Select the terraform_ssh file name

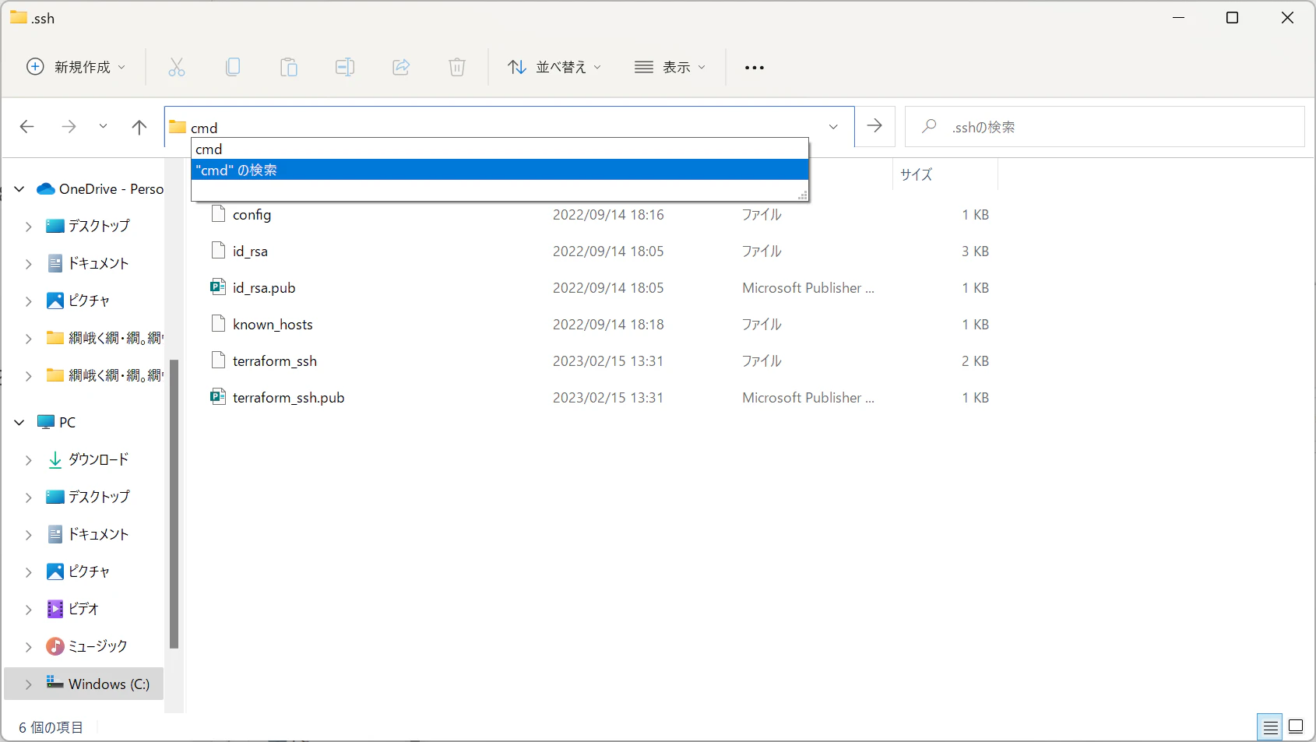point(275,361)
